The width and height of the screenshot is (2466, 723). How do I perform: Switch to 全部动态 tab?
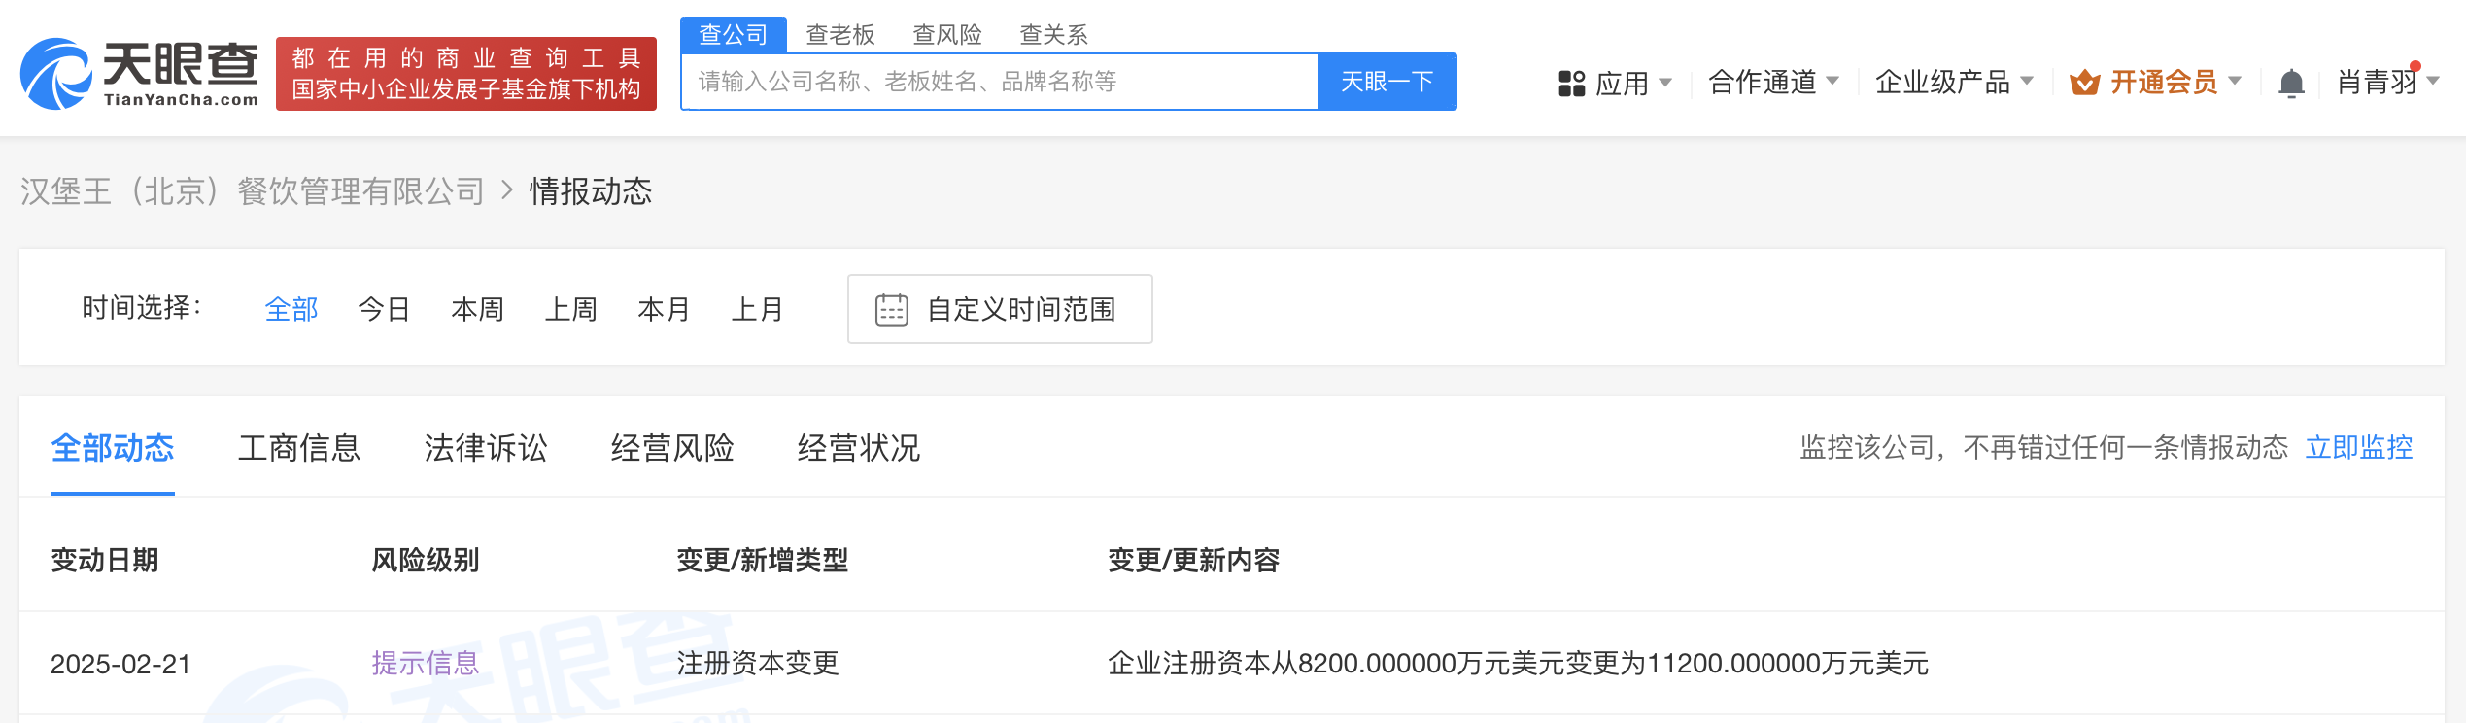[x=113, y=448]
